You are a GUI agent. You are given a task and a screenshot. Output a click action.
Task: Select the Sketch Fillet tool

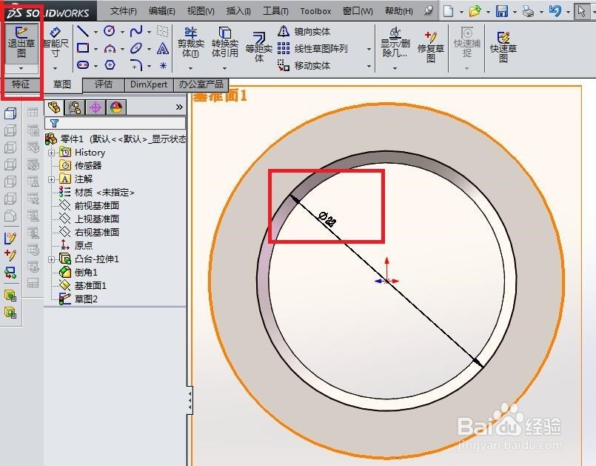pos(136,65)
